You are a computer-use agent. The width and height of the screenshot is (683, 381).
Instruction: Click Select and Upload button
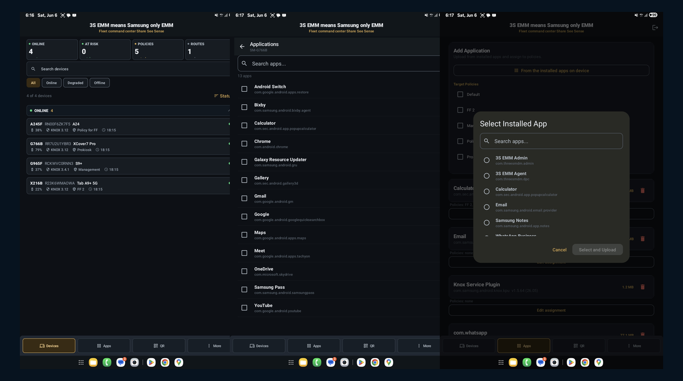597,250
